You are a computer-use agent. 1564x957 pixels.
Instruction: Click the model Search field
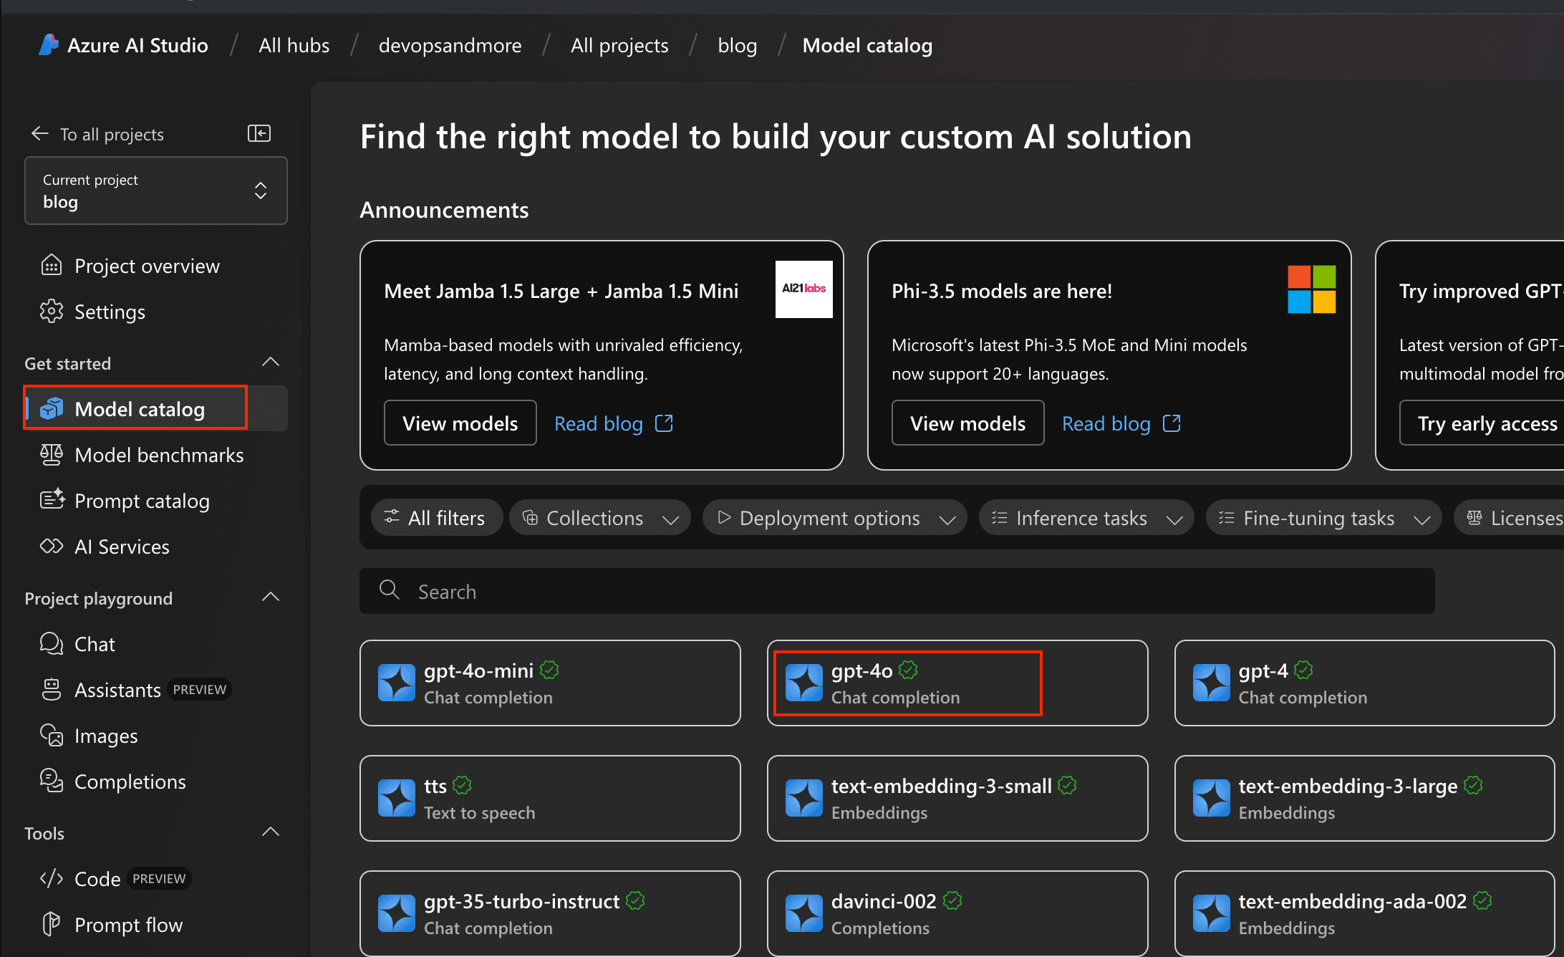click(897, 591)
